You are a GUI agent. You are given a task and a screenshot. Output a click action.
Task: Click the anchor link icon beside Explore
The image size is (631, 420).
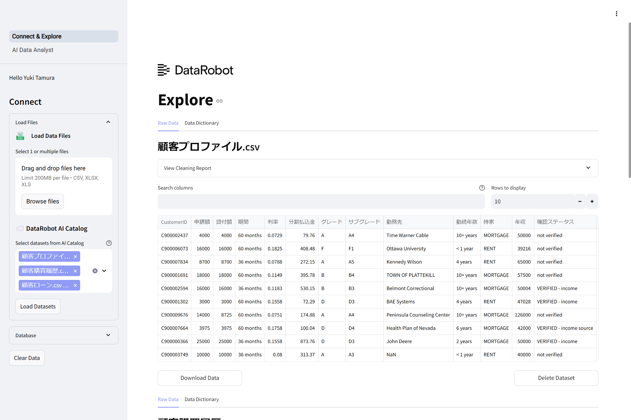click(219, 101)
